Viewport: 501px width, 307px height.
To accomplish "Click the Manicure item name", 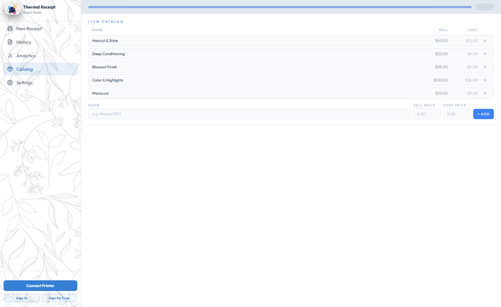I will pos(100,93).
